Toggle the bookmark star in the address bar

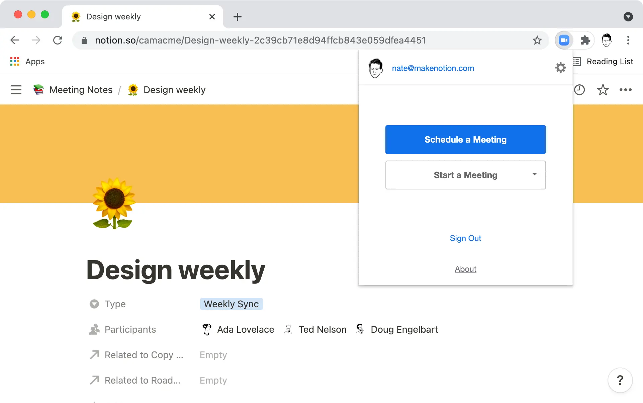pos(537,40)
